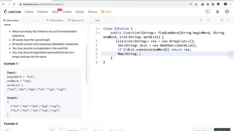234x131 pixels.
Task: Click the text 'beginWord = "hit",'
Action: (21, 77)
